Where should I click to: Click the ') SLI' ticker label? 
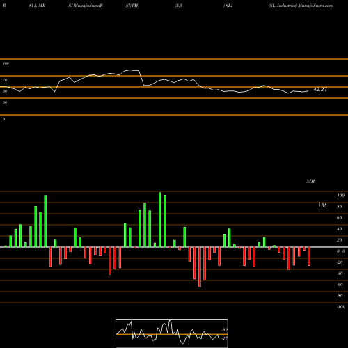tap(228, 6)
